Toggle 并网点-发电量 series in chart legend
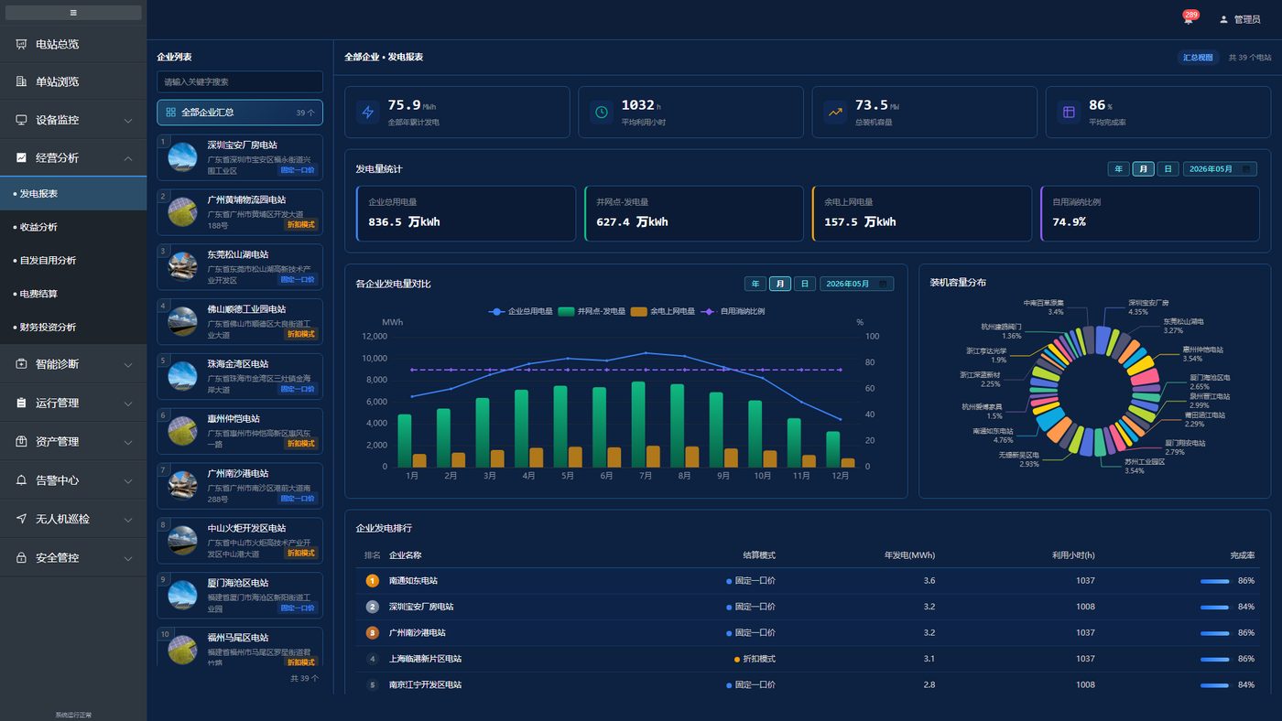Image resolution: width=1282 pixels, height=721 pixels. pos(592,311)
